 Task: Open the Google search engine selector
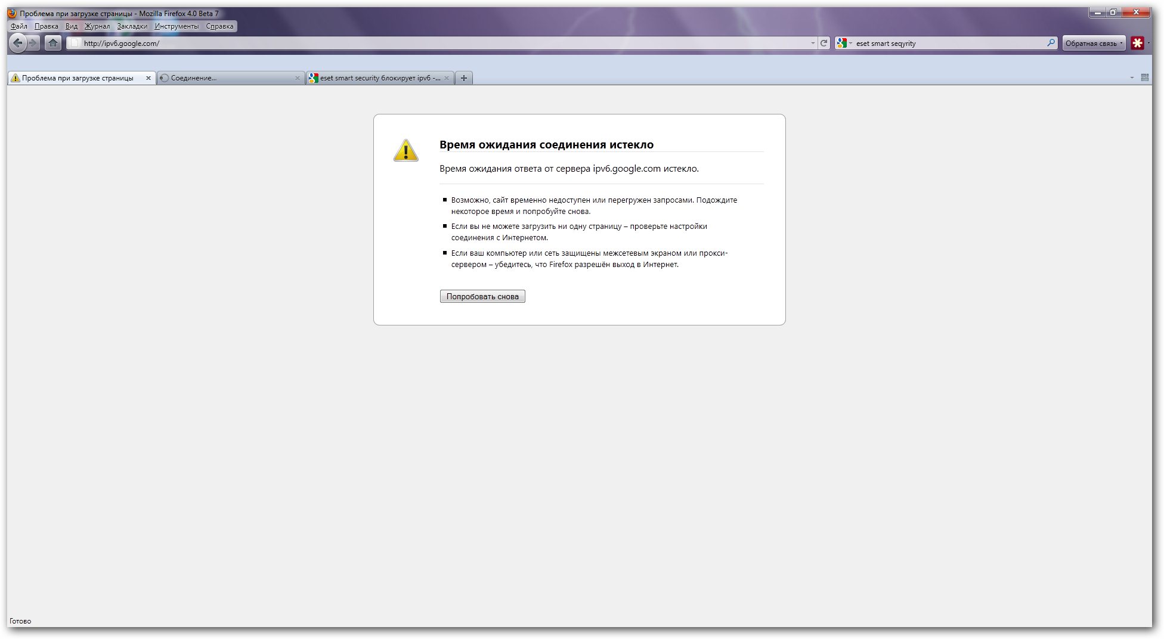tap(843, 43)
